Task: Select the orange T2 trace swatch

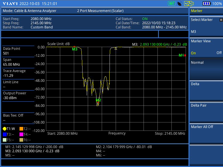Action: point(21,129)
